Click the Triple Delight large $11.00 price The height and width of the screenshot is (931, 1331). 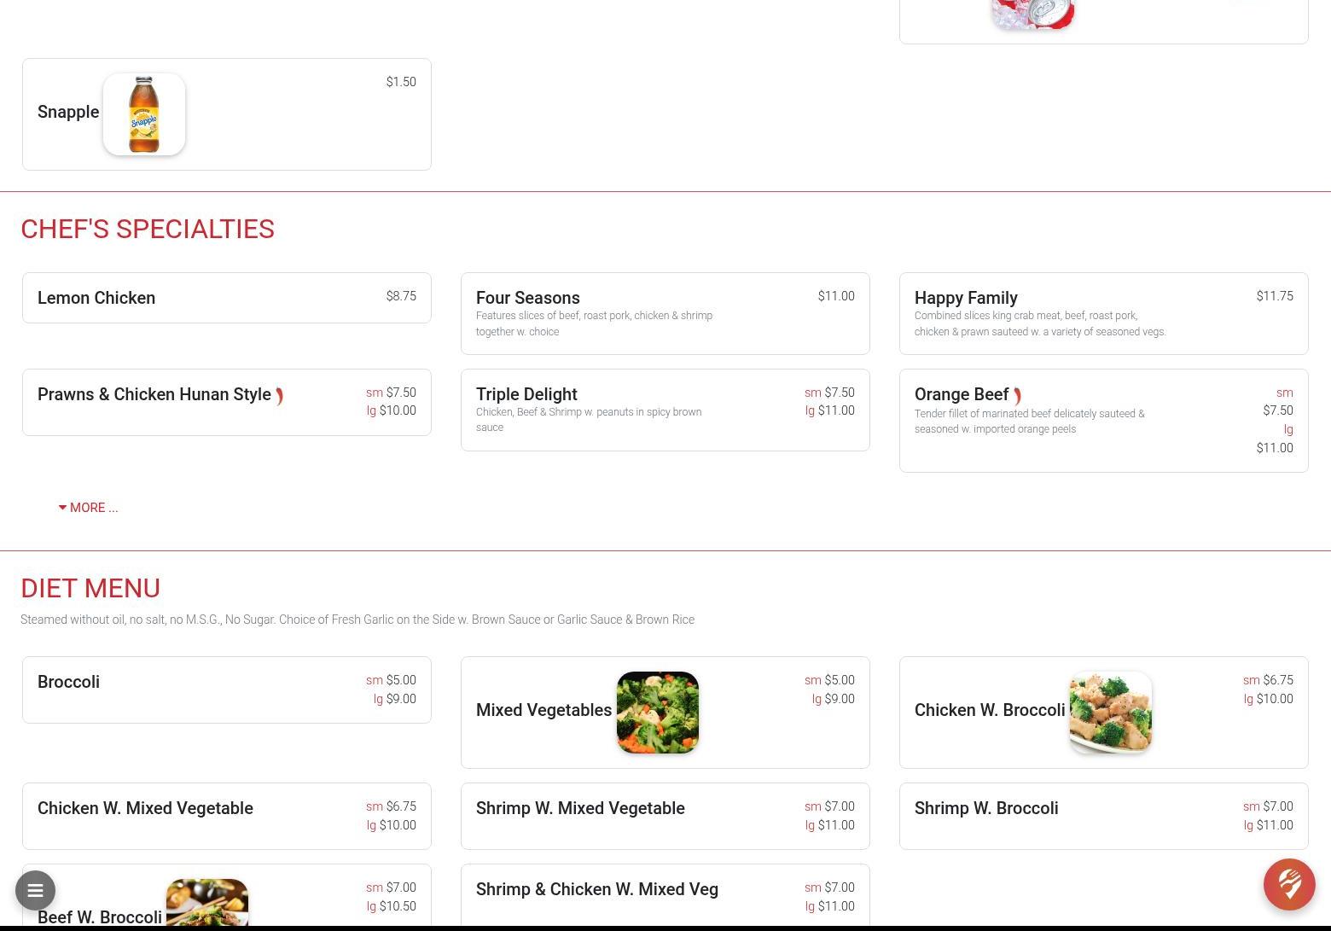click(836, 410)
